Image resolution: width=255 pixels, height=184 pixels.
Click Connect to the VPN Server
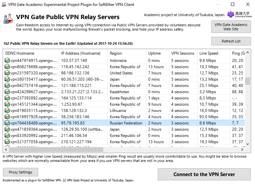(x=204, y=174)
